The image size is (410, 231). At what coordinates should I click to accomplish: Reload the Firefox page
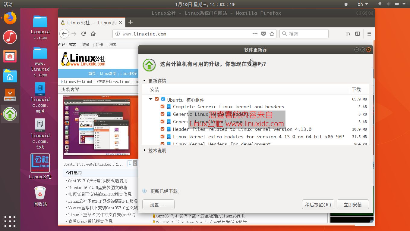[x=84, y=34]
